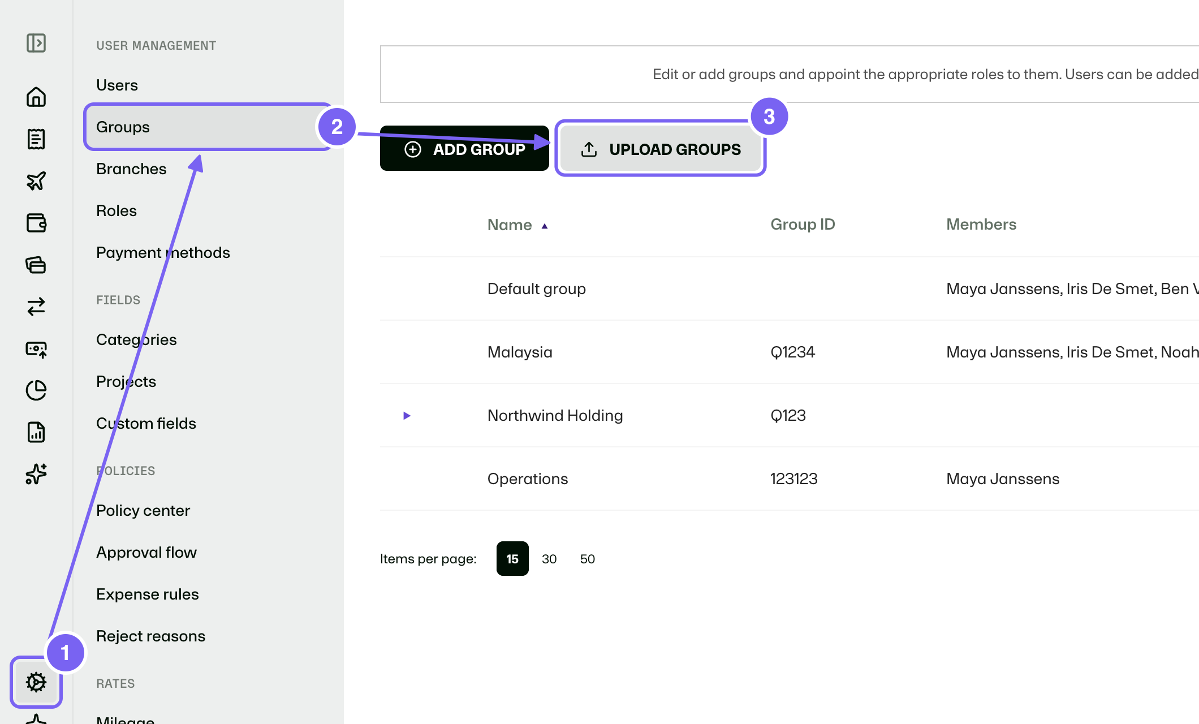Open the Branches settings page

tap(131, 169)
